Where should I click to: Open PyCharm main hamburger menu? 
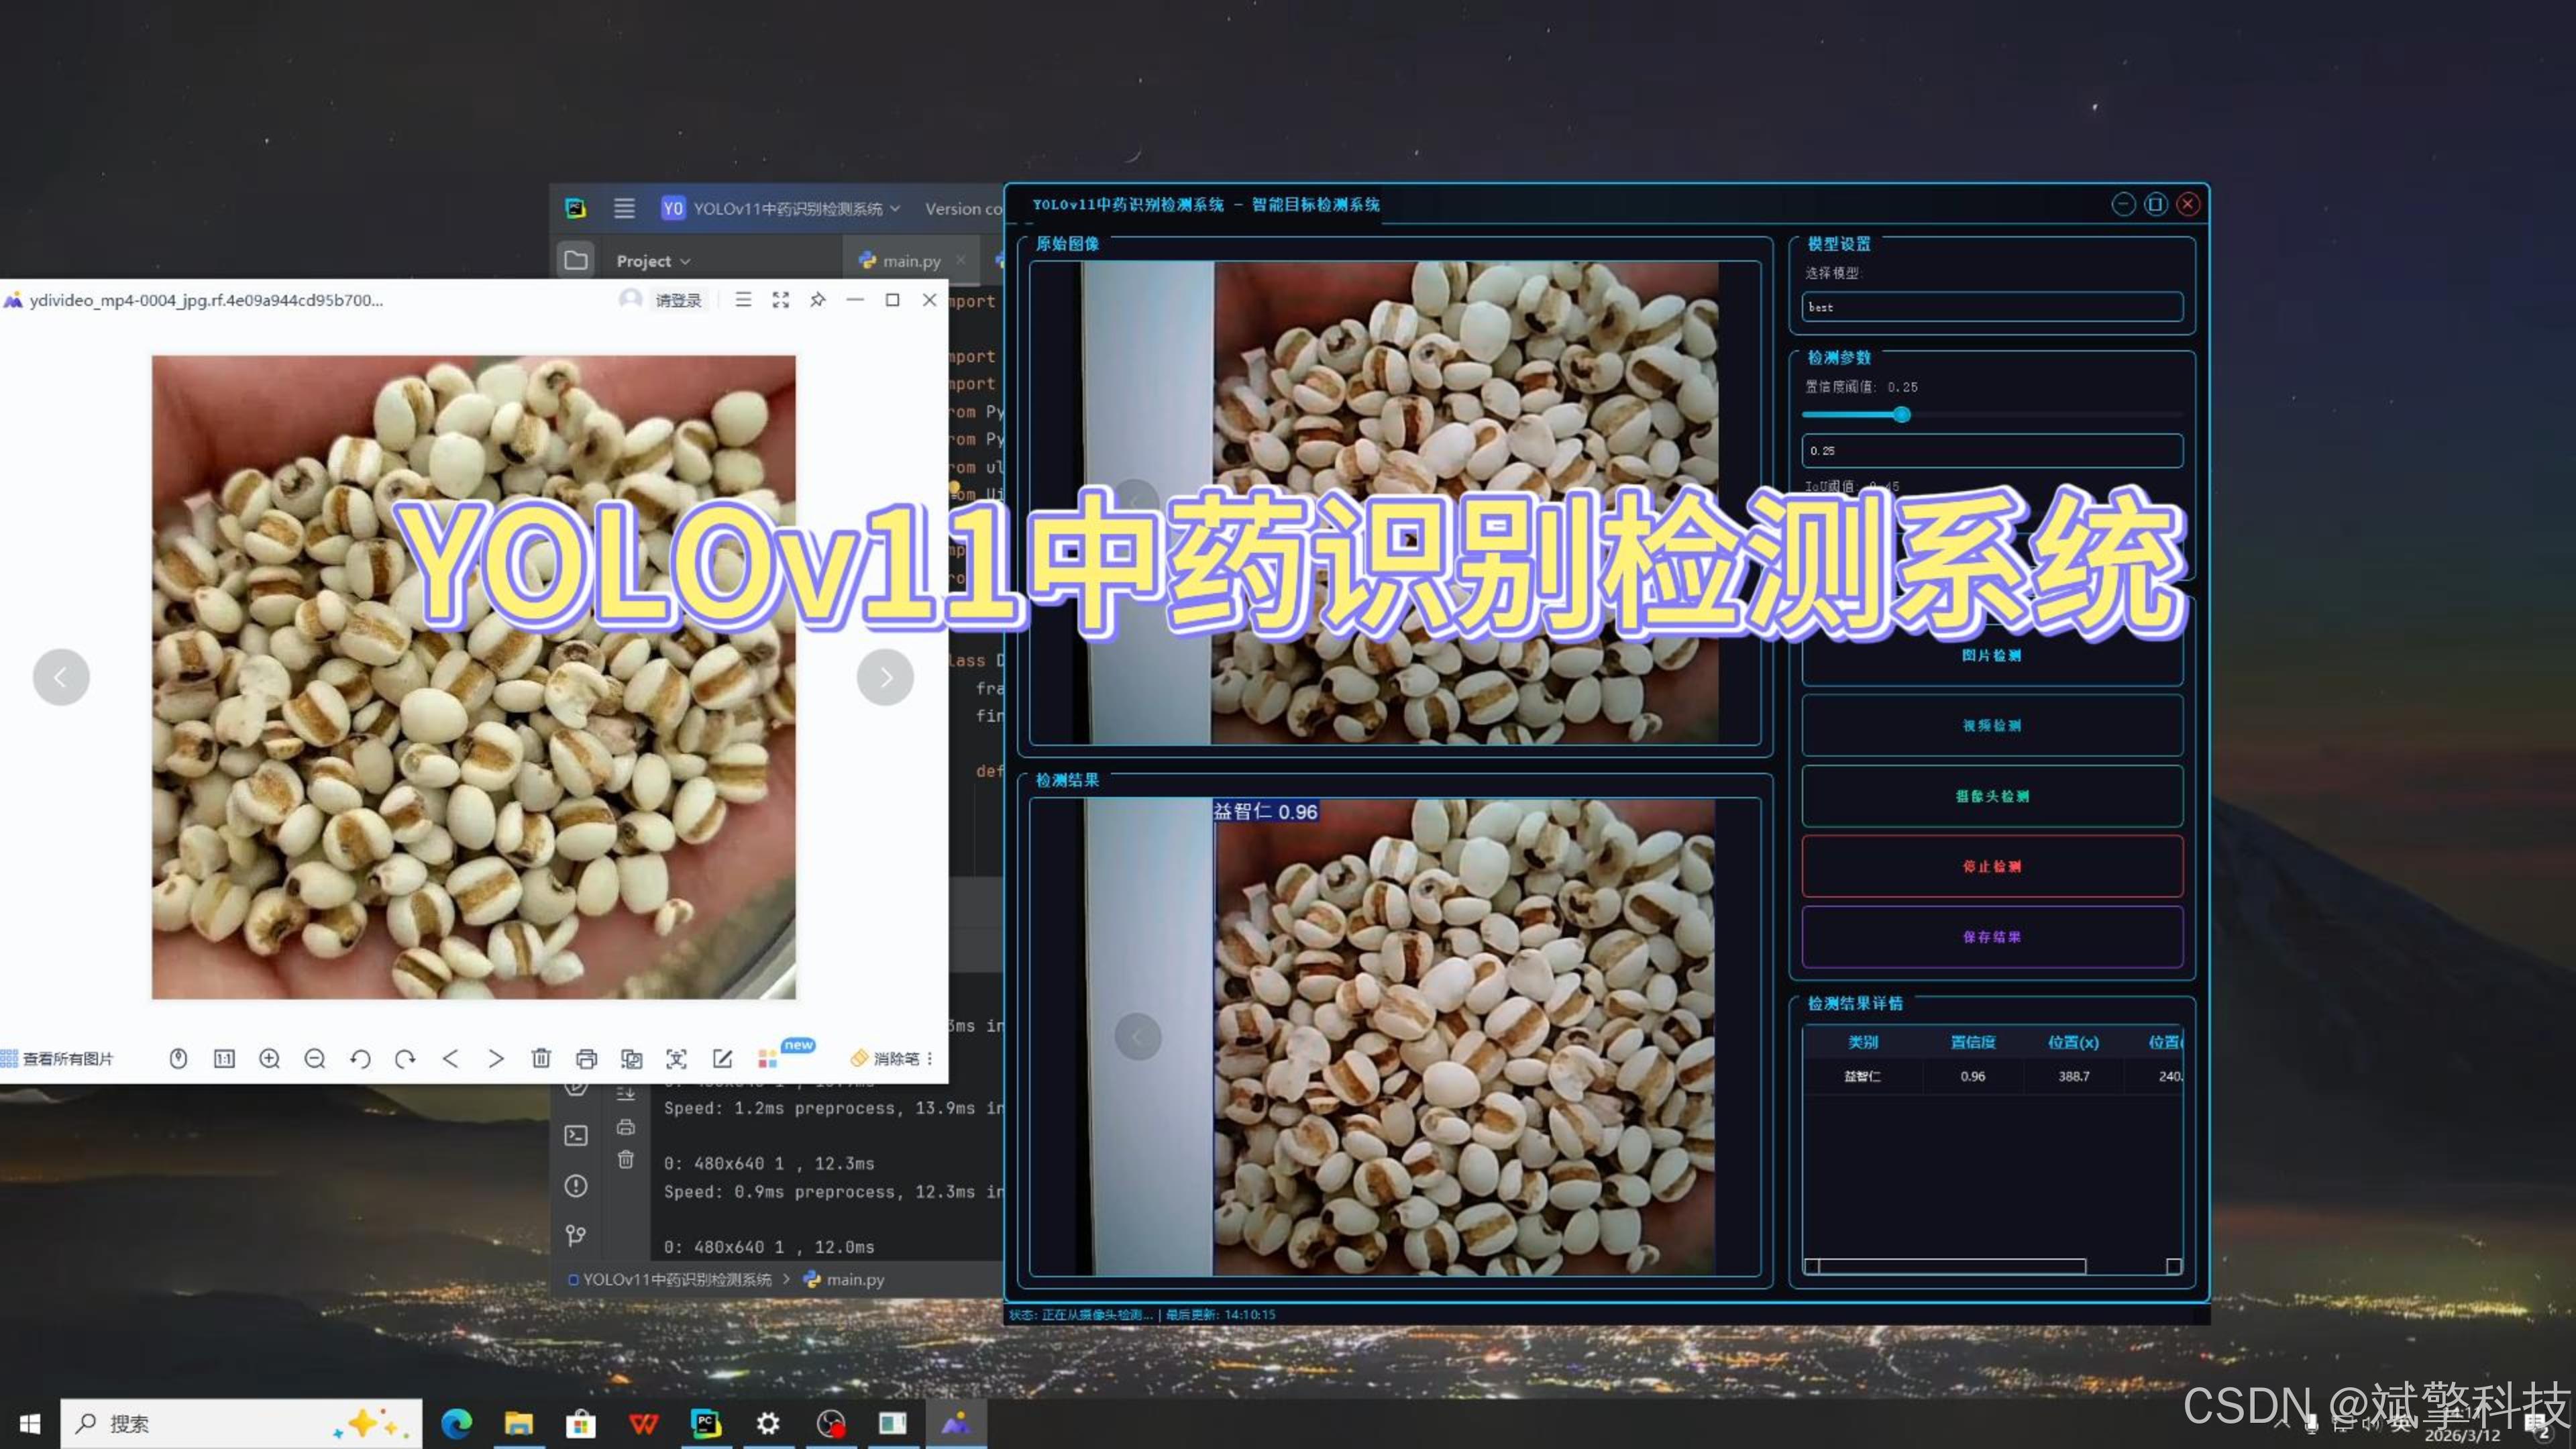pos(624,208)
